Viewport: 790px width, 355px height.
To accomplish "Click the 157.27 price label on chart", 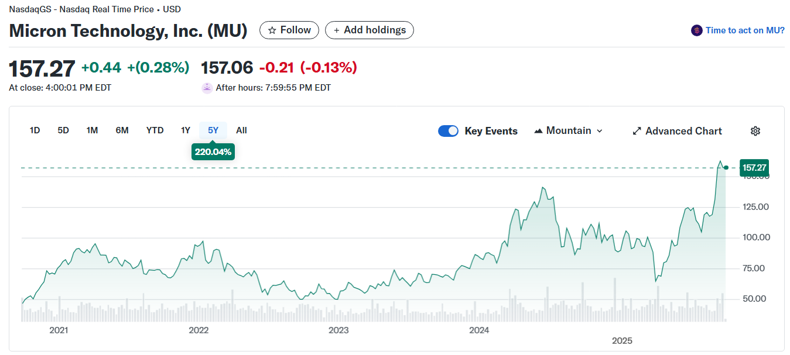I will click(x=754, y=168).
